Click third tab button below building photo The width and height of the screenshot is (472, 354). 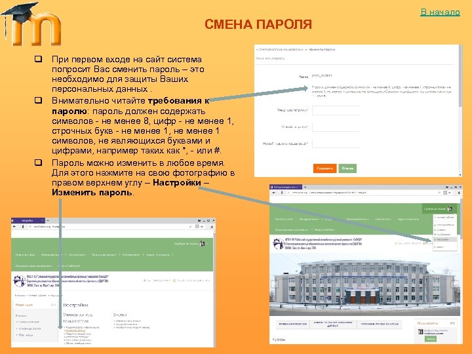point(380,324)
